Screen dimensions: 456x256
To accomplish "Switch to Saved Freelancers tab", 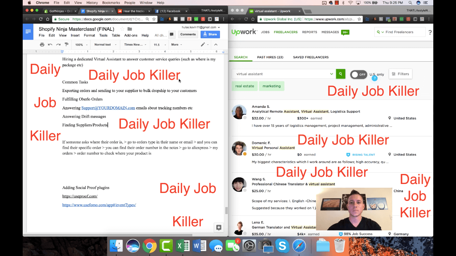I will (x=311, y=57).
